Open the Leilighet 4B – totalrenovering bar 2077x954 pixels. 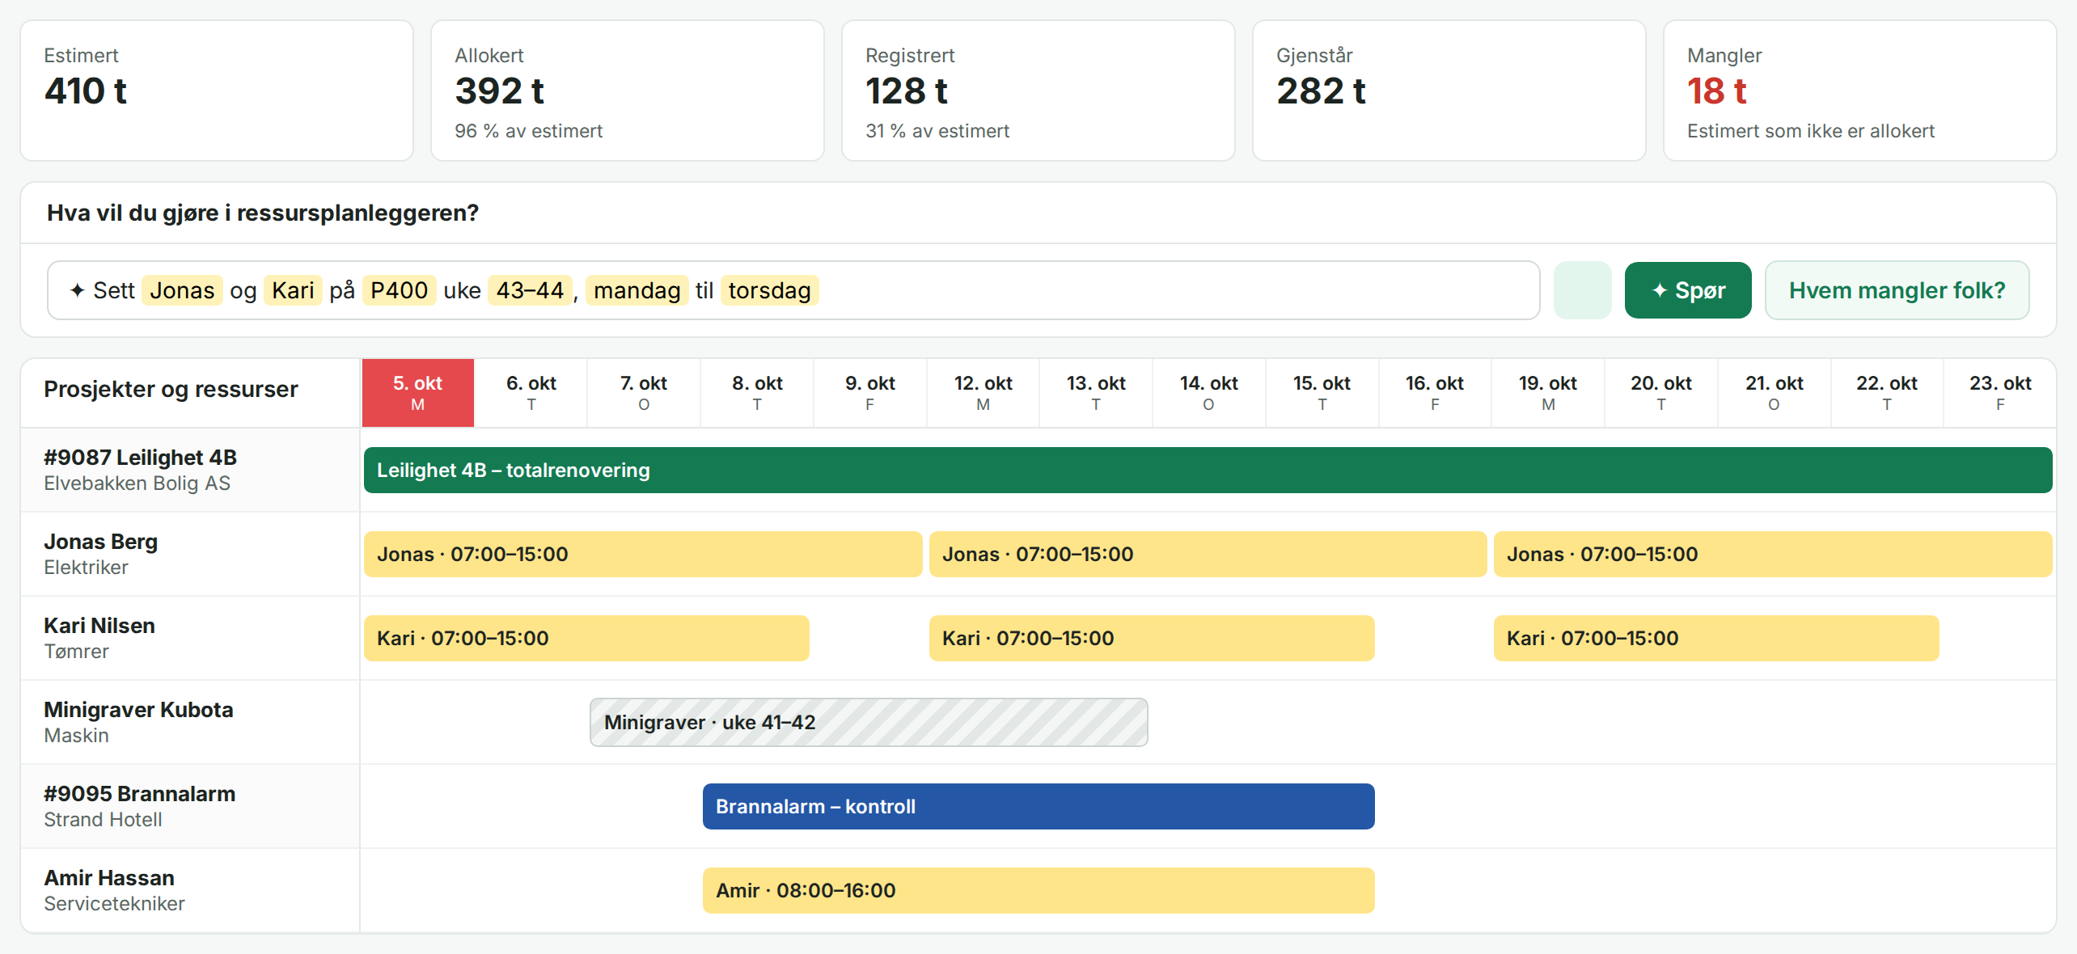1208,470
